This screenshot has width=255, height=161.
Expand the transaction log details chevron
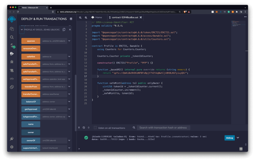tap(238, 138)
